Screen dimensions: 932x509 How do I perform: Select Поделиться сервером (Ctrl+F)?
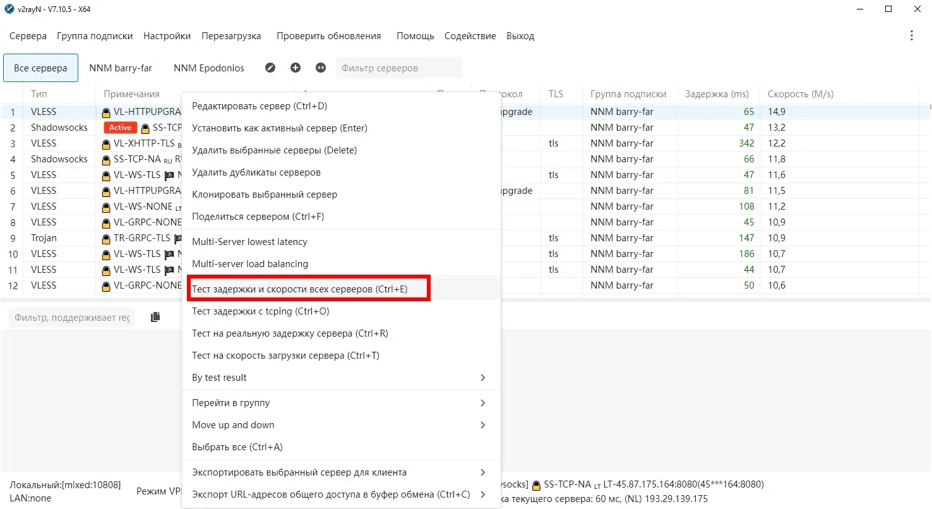(x=341, y=217)
